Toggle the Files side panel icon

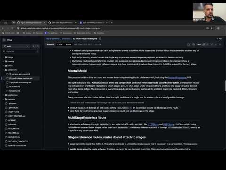coord(4,40)
